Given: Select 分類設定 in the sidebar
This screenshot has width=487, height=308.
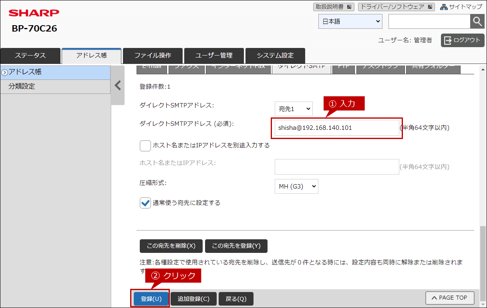Looking at the screenshot, I should 55,86.
